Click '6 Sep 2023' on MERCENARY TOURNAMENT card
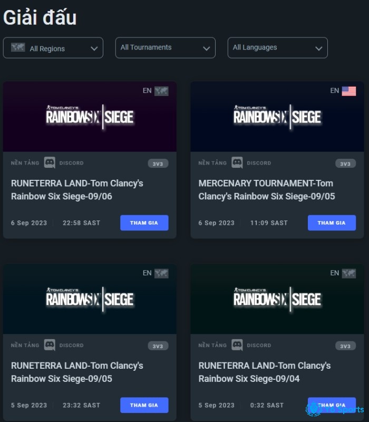Screen dimensions: 369x422 point(217,223)
